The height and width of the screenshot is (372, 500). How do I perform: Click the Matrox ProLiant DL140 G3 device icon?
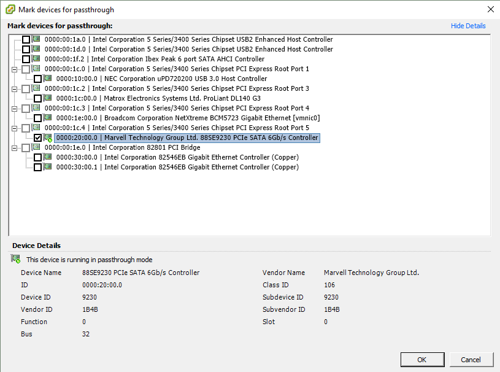coord(48,98)
